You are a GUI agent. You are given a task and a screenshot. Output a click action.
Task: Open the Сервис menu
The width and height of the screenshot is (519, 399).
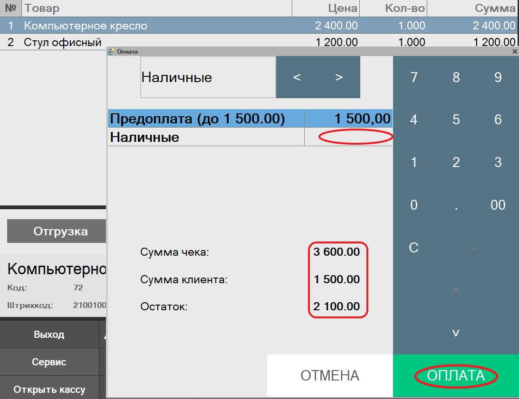click(49, 362)
